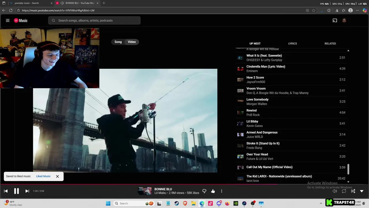Switch to Song mode
The height and width of the screenshot is (208, 369).
(118, 42)
